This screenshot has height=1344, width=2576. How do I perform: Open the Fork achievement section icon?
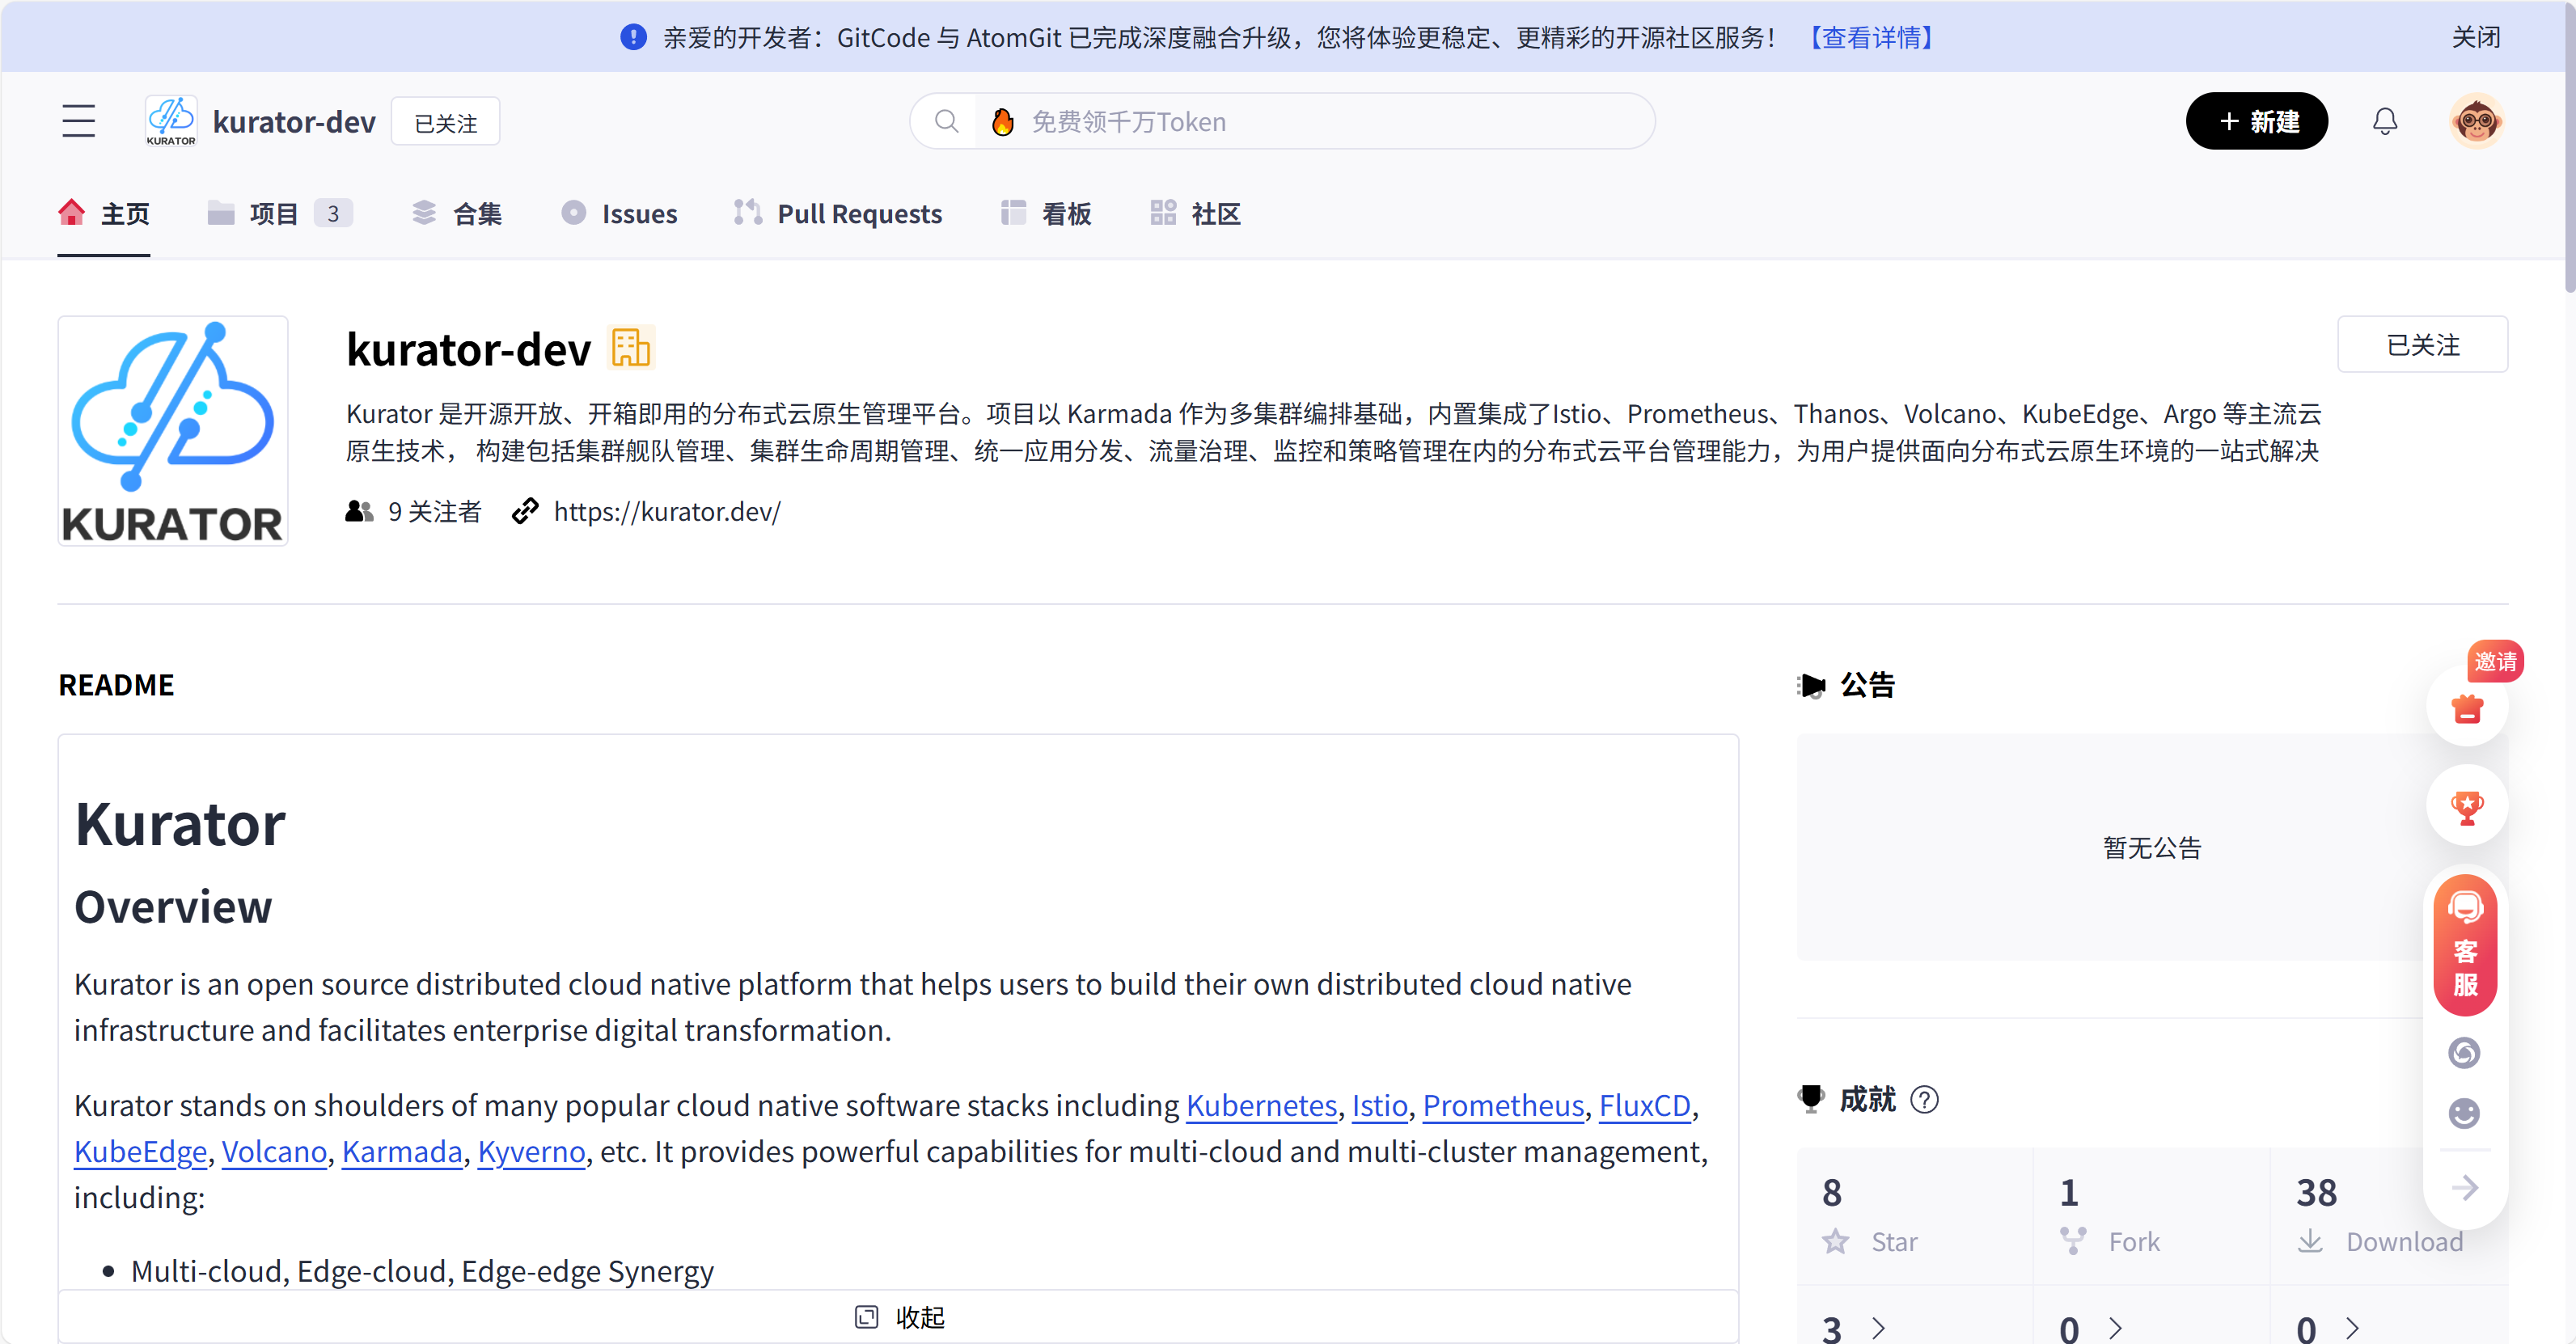pos(2072,1240)
